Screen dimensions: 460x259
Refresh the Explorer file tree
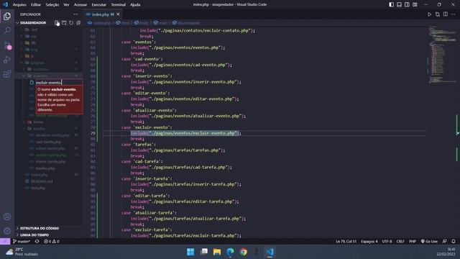(x=71, y=22)
